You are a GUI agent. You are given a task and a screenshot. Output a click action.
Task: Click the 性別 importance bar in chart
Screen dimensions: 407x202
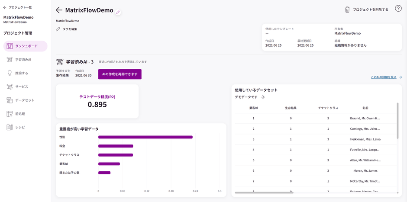[x=145, y=137]
